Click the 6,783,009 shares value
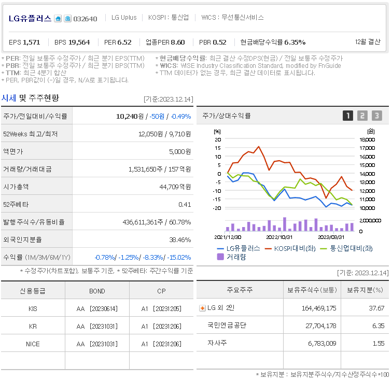 tap(322, 344)
